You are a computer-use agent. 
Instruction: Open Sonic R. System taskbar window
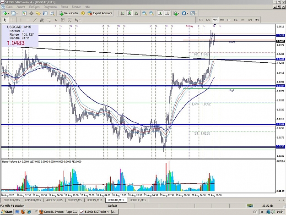click(x=59, y=212)
